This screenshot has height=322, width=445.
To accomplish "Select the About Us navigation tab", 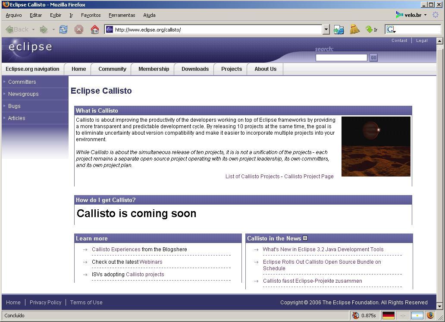I will pyautogui.click(x=265, y=69).
